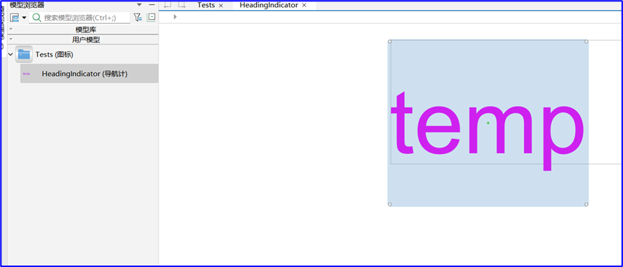Close the HeadingIndicator tab
The image size is (623, 267).
(304, 5)
